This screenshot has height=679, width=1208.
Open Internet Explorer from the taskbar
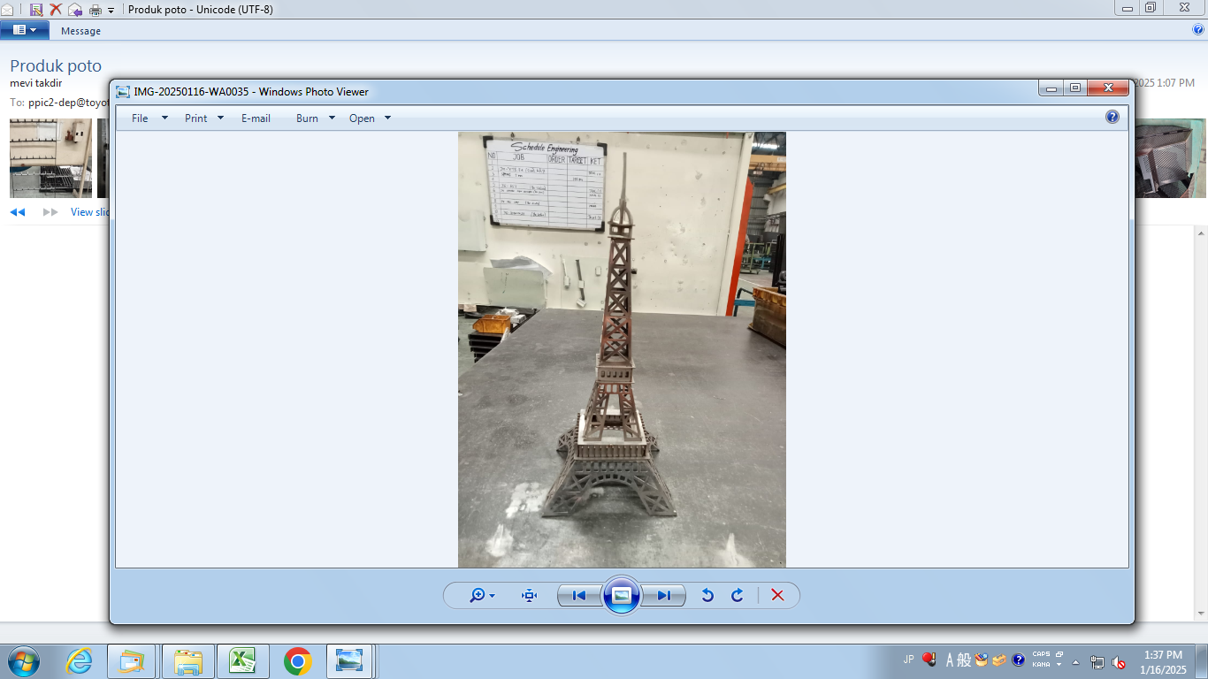[79, 661]
